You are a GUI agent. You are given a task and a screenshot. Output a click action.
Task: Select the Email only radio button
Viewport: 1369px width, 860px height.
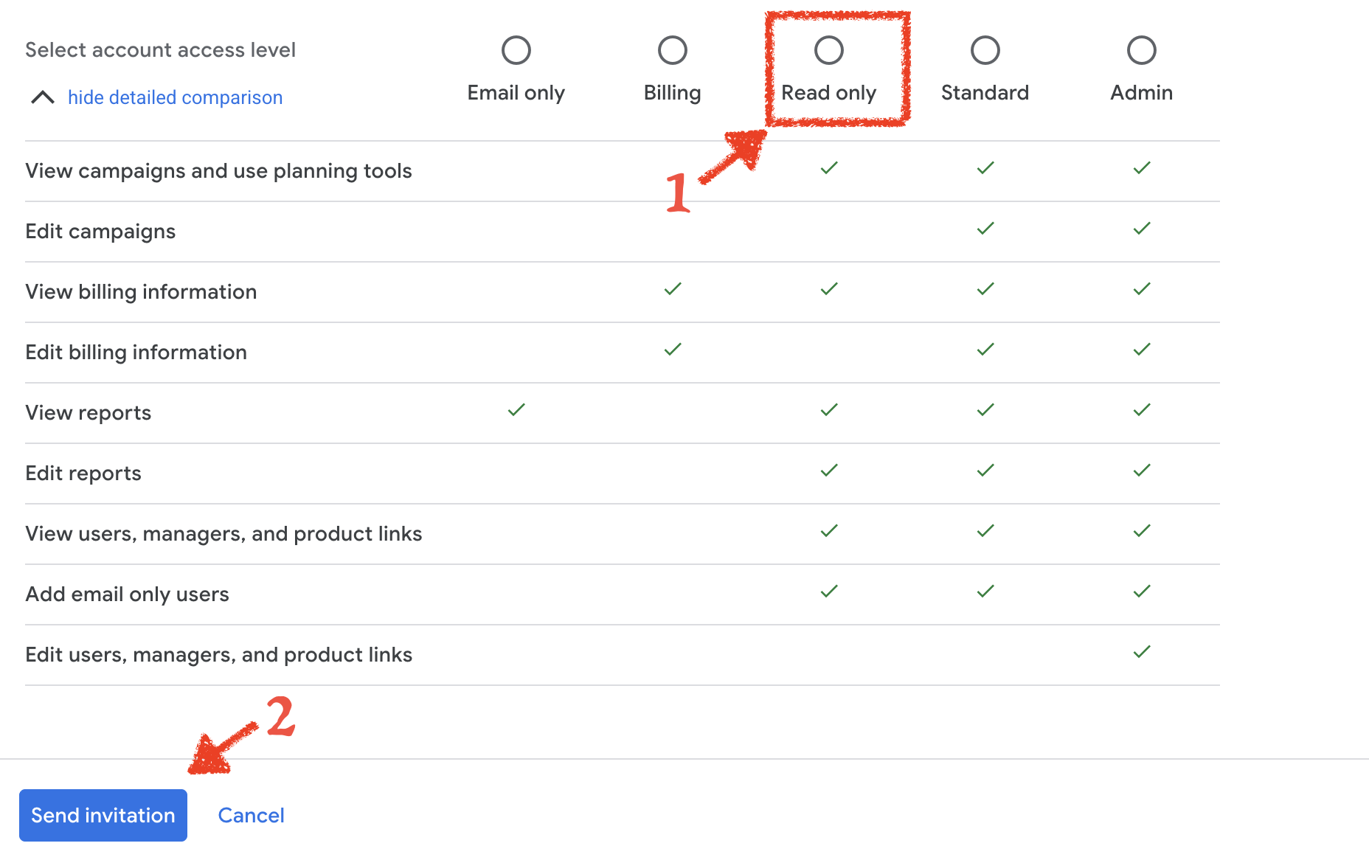point(516,50)
